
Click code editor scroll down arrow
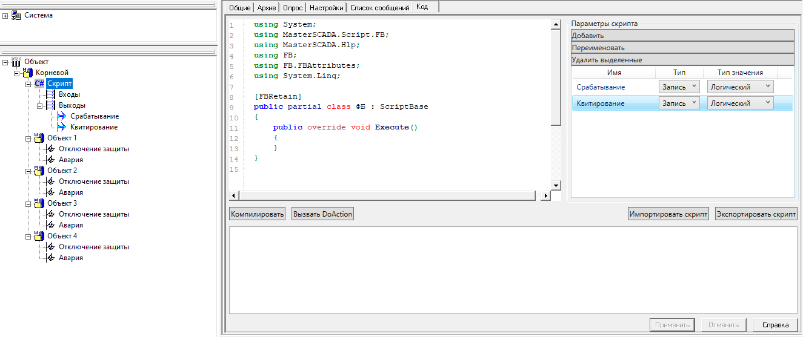pyautogui.click(x=556, y=185)
